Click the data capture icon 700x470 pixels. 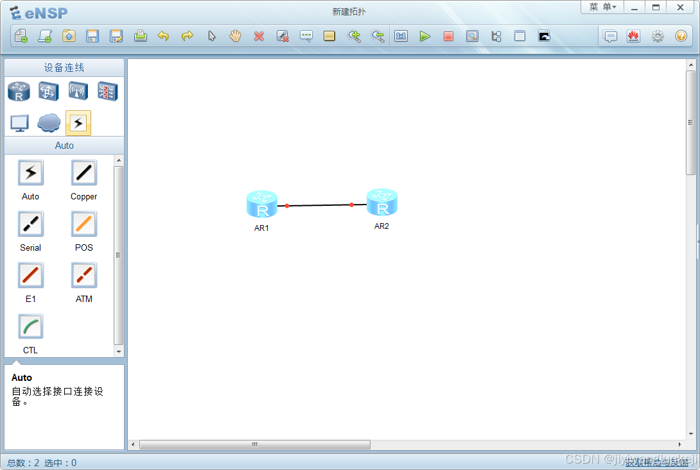point(472,36)
